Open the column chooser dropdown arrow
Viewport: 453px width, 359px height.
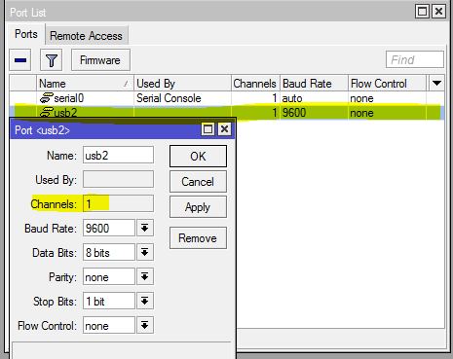click(x=436, y=84)
